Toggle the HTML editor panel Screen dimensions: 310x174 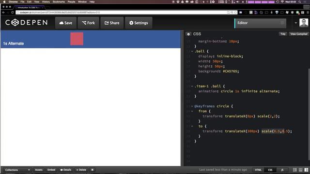pyautogui.click(x=258, y=170)
